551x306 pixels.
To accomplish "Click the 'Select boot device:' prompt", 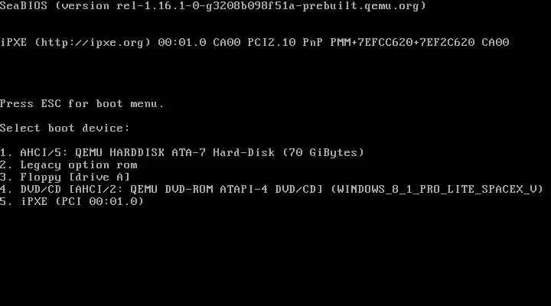I will 65,128.
